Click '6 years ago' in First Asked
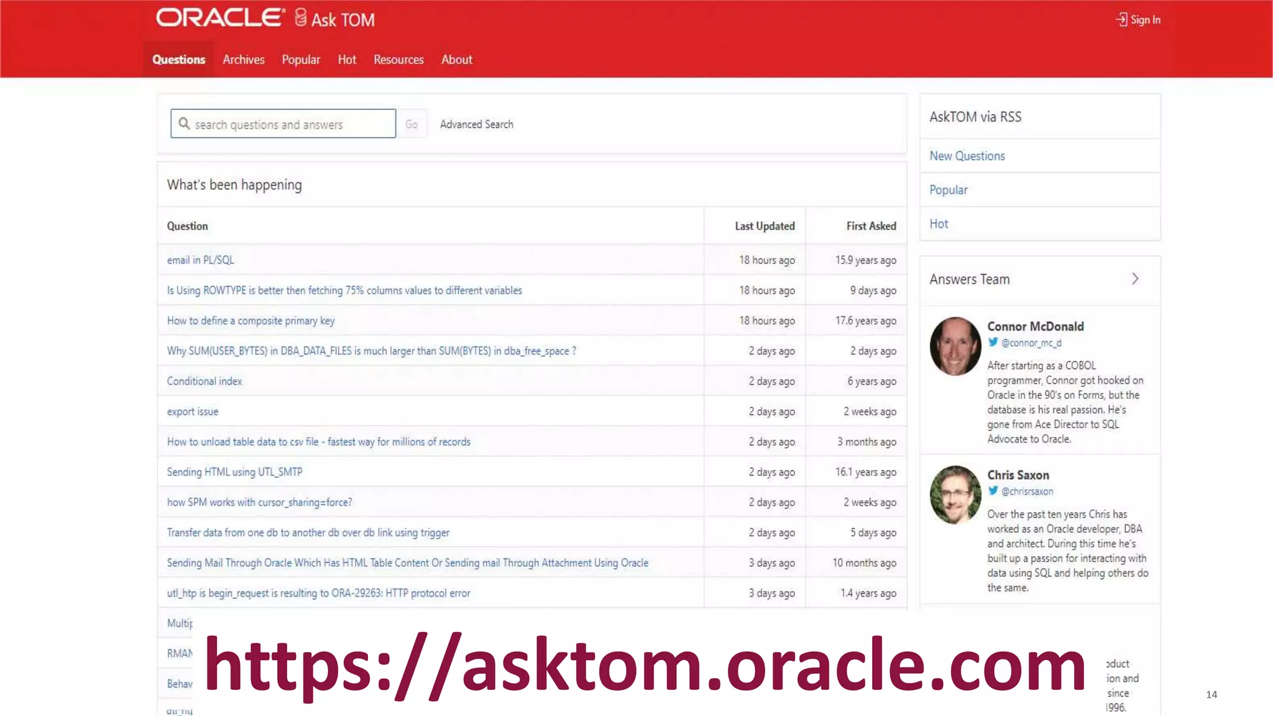1273x716 pixels. [872, 381]
